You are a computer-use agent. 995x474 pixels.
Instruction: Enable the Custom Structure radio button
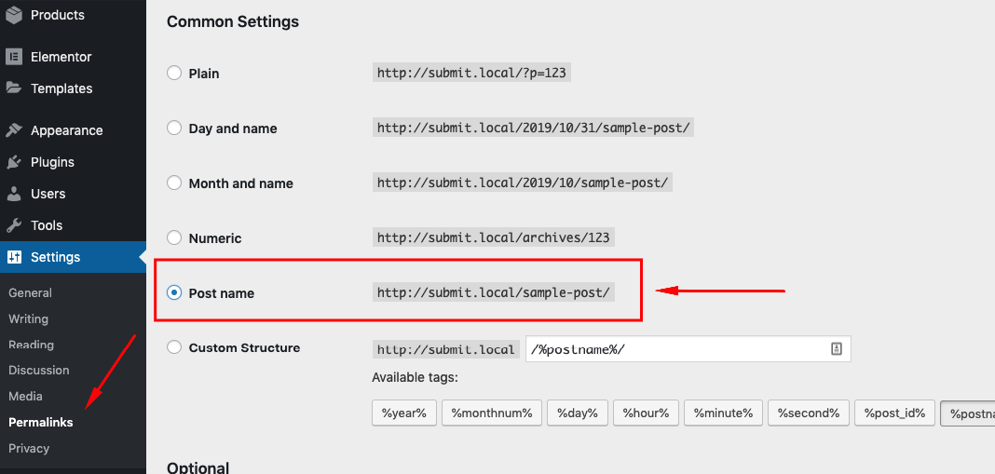click(x=174, y=347)
